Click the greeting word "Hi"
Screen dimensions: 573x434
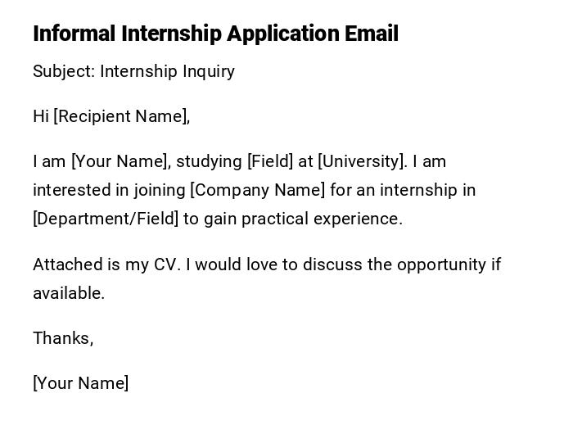(41, 116)
